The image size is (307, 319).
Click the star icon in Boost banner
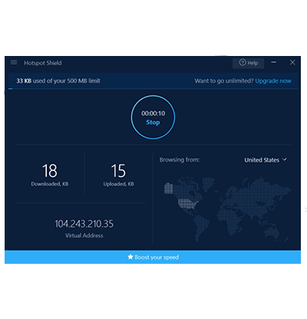coord(130,257)
